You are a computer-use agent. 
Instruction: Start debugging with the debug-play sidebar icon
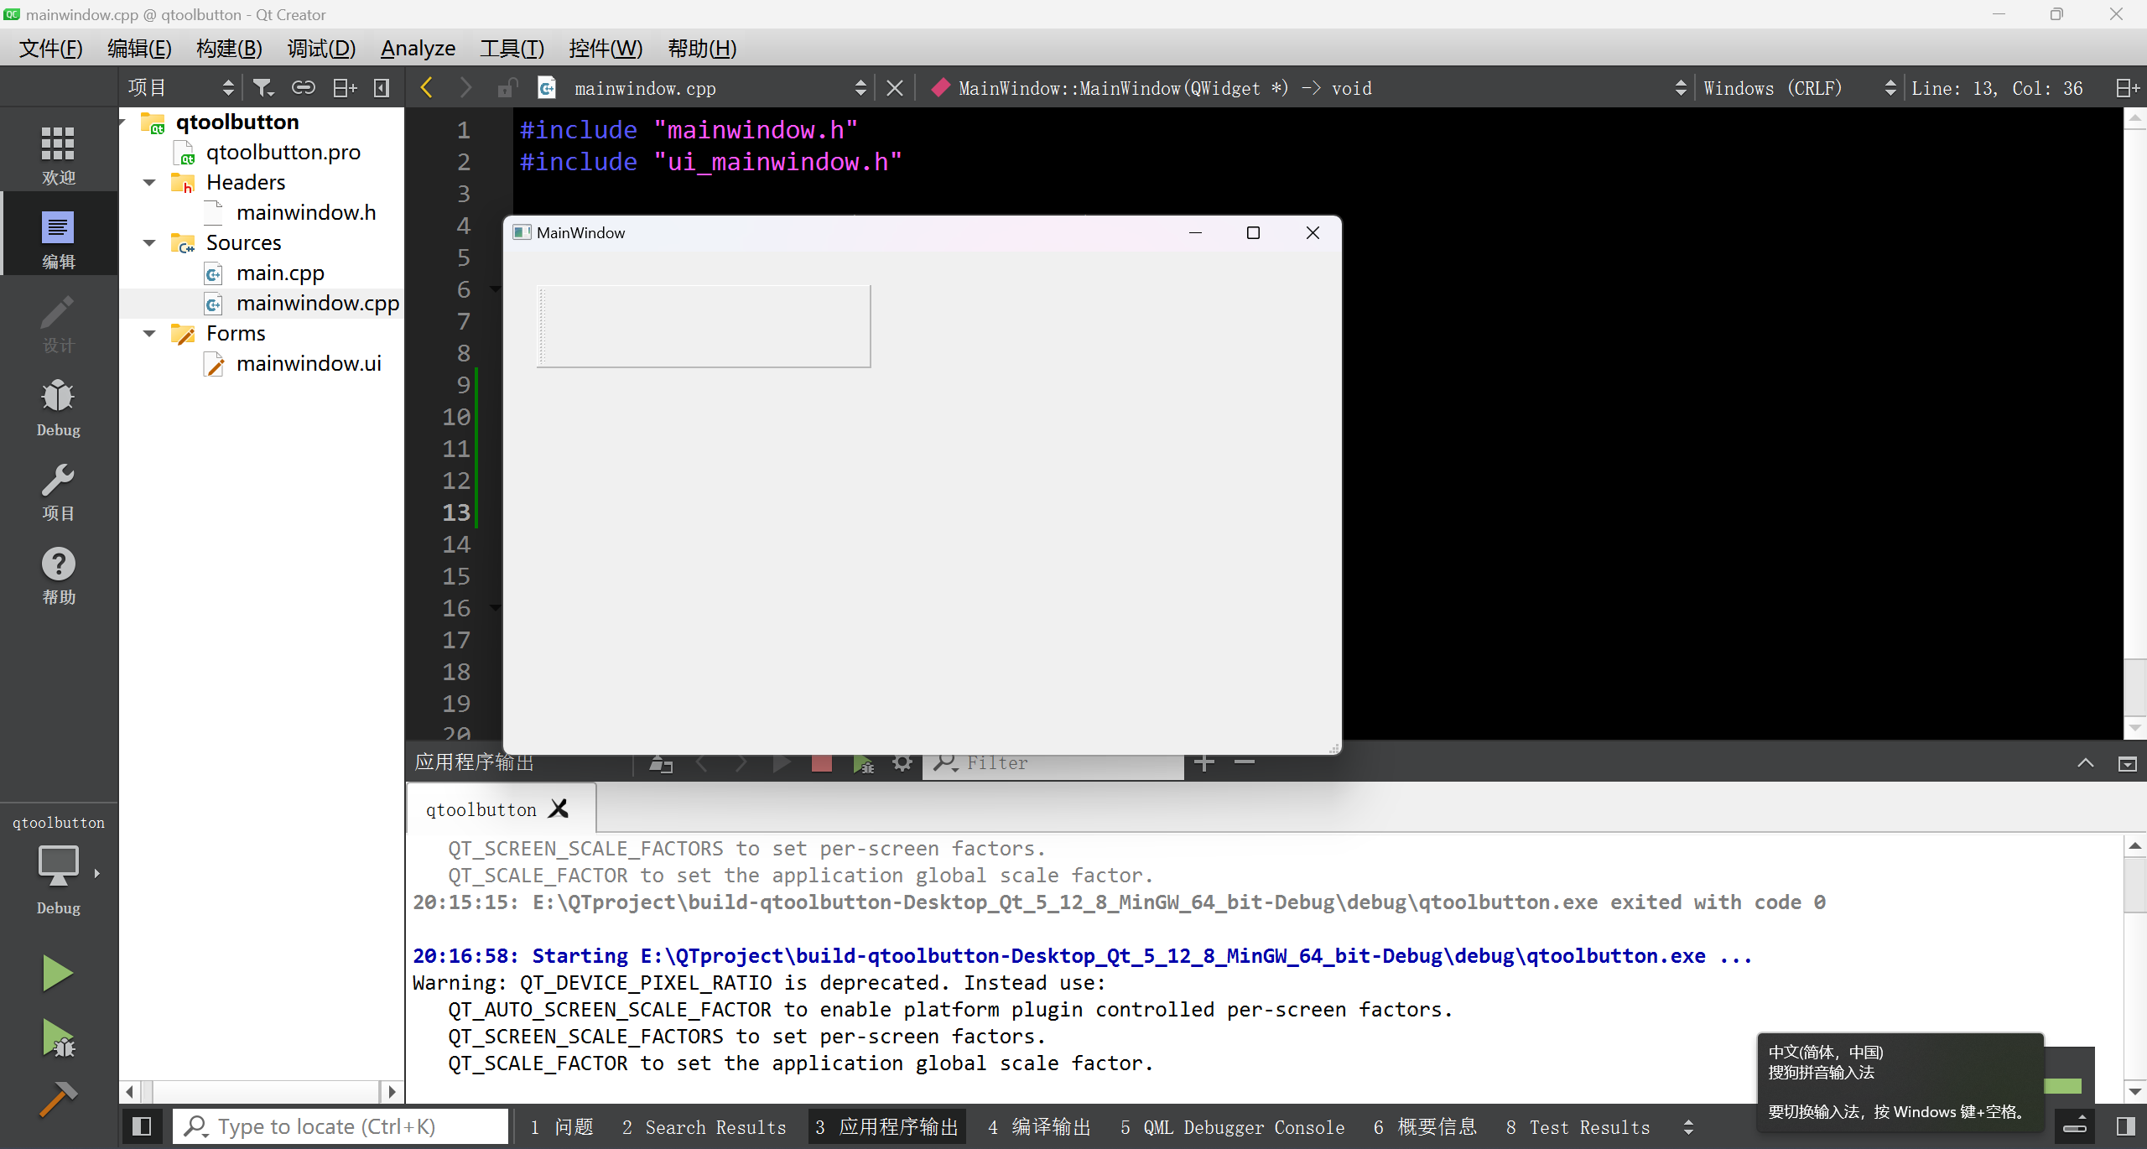[57, 1038]
